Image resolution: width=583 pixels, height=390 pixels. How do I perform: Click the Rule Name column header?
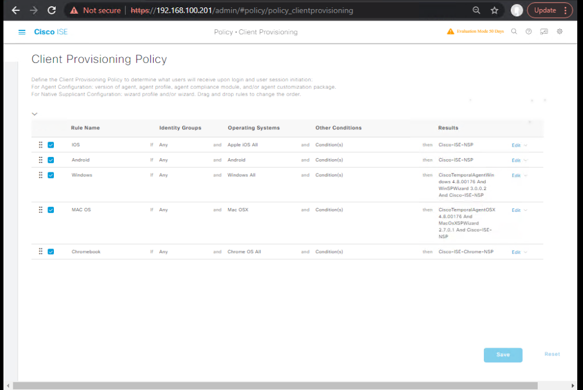(85, 128)
